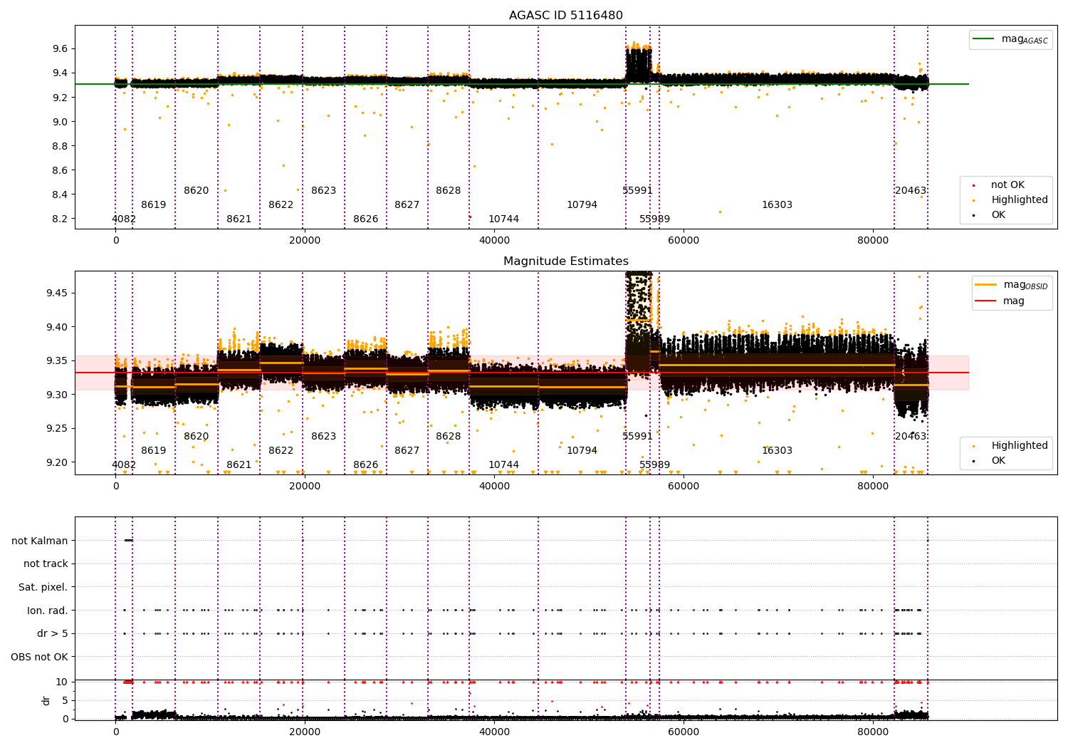1068x748 pixels.
Task: Click the orange 'Highlighted' entry in top legend
Action: (x=1019, y=200)
